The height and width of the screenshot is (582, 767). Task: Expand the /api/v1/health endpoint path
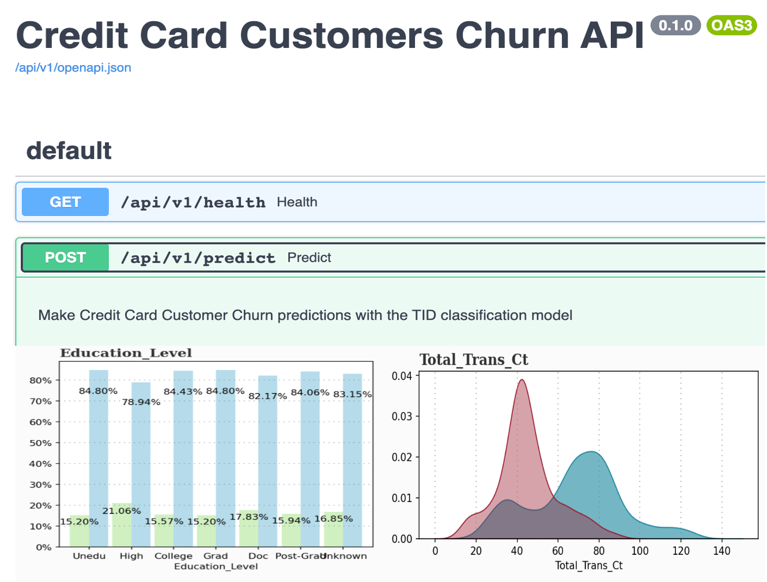tap(193, 203)
